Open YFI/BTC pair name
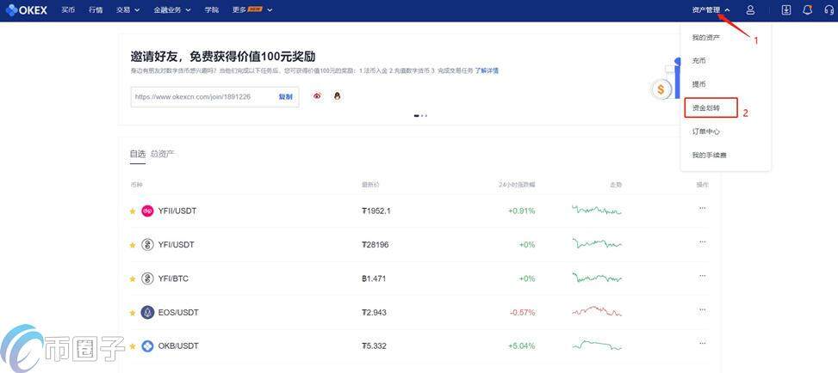This screenshot has height=373, width=838. 174,278
